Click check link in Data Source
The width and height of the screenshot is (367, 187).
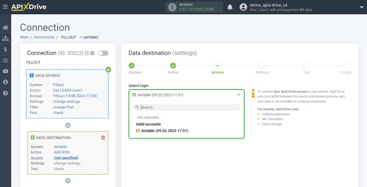(58, 112)
